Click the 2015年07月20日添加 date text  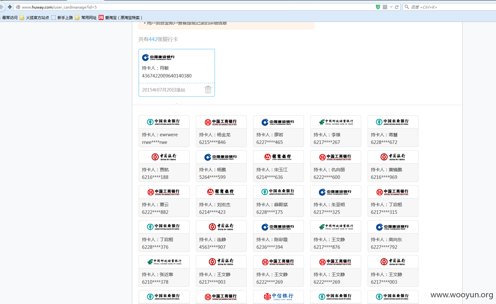pyautogui.click(x=163, y=90)
